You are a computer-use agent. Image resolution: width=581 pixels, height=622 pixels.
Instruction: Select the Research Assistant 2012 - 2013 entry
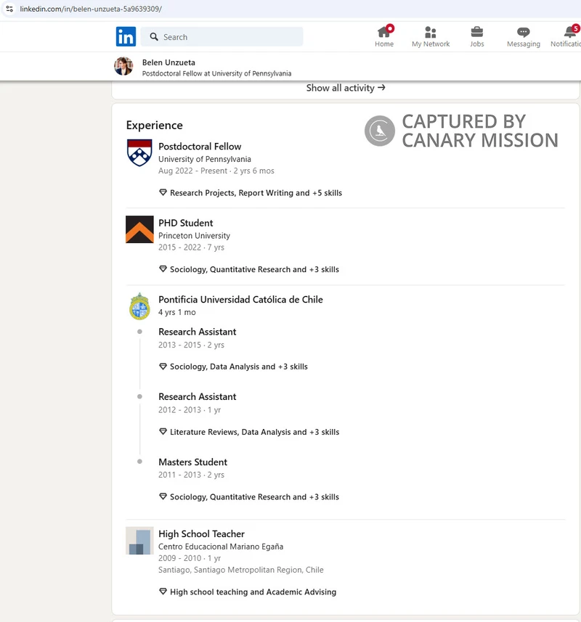click(x=198, y=397)
